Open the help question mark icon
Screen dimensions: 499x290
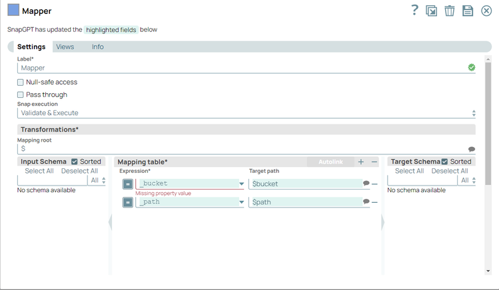[x=414, y=10]
